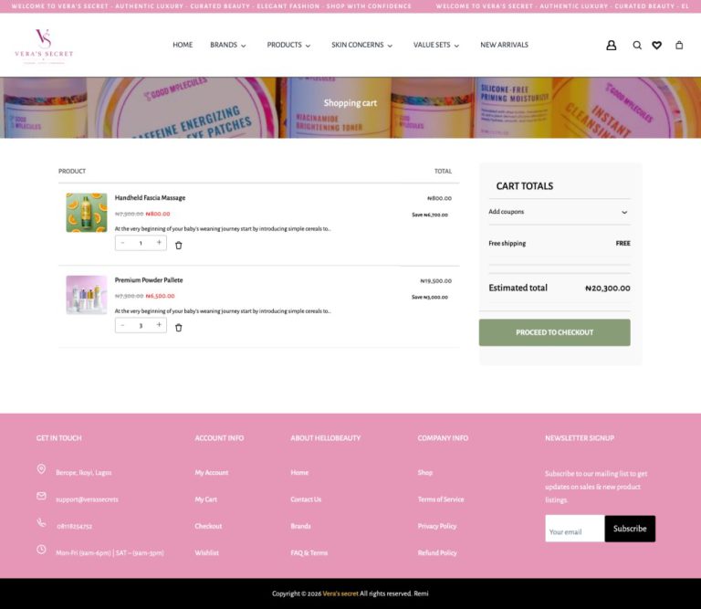Viewport: 701px width, 609px height.
Task: Click the Vera's Secret logo
Action: 44,46
